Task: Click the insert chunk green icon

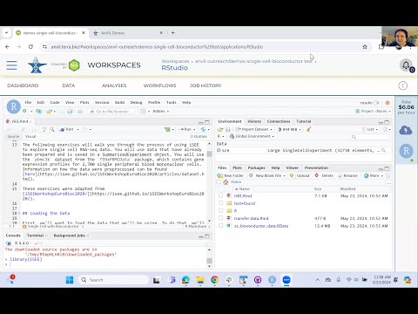Action: coord(167,129)
